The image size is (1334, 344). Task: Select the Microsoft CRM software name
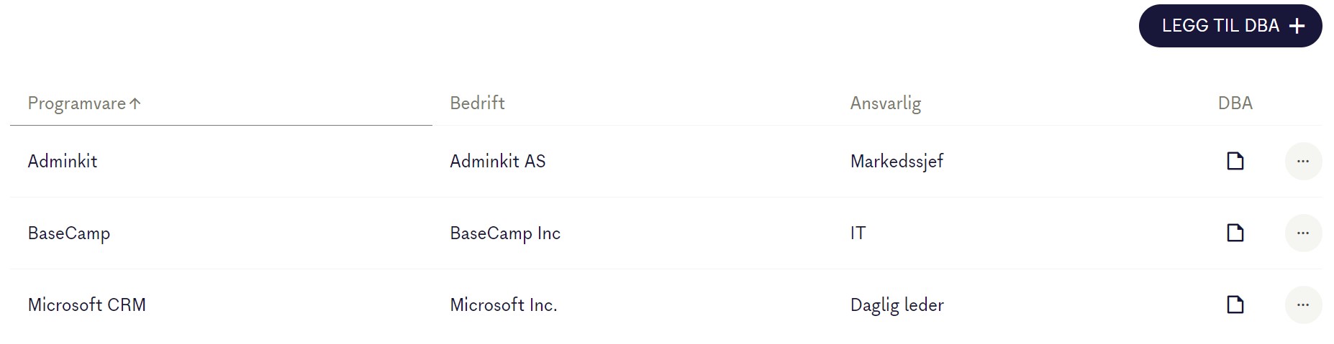pyautogui.click(x=86, y=305)
